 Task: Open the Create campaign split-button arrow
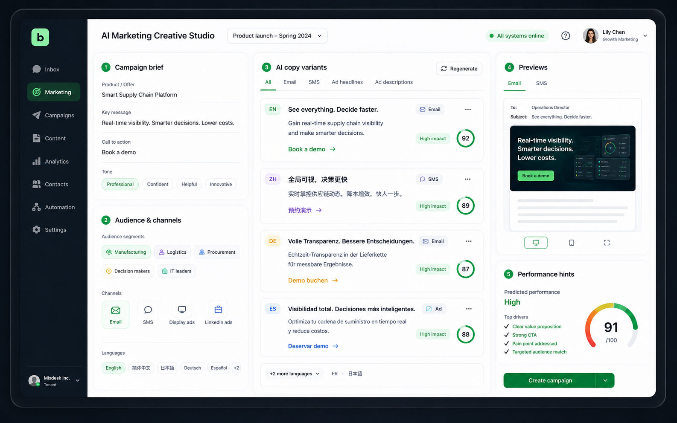pos(605,380)
